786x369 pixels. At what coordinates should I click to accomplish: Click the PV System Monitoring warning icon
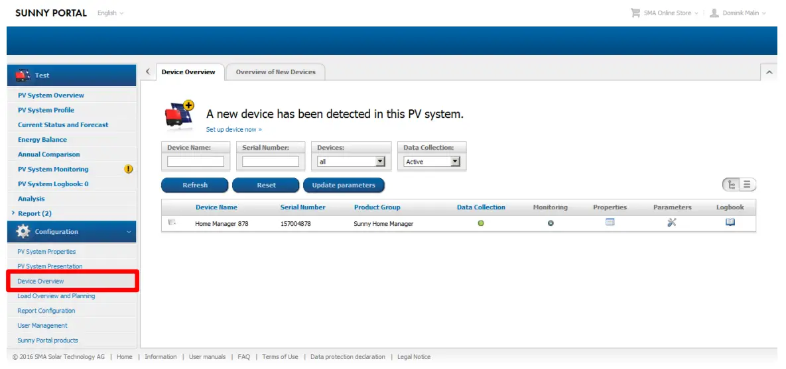(x=128, y=169)
